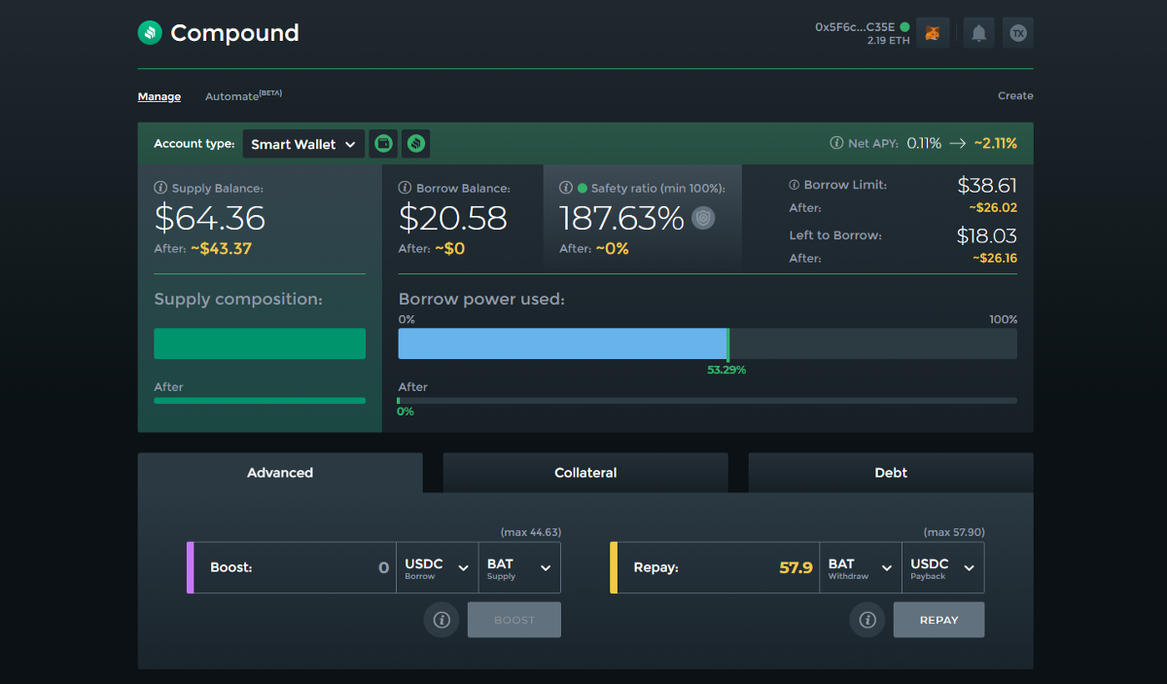The image size is (1167, 684).
Task: Click the 187.63% safety ratio value
Action: [621, 218]
